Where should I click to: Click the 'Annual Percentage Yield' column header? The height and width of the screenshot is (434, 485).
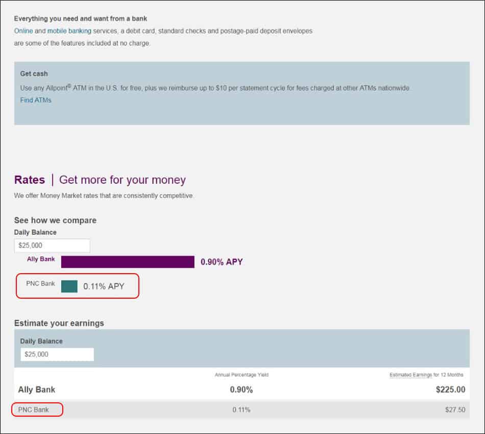[x=241, y=375]
